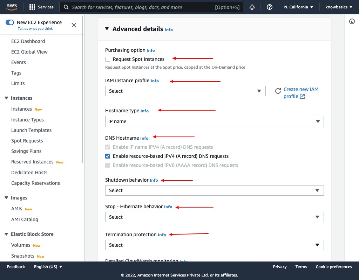Open Info for Hostname type
359x280 pixels.
144,111
